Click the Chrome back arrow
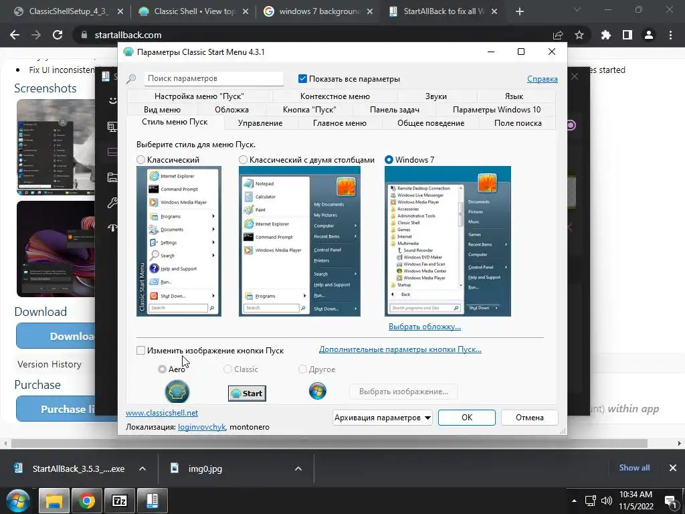The height and width of the screenshot is (514, 685). coord(15,35)
